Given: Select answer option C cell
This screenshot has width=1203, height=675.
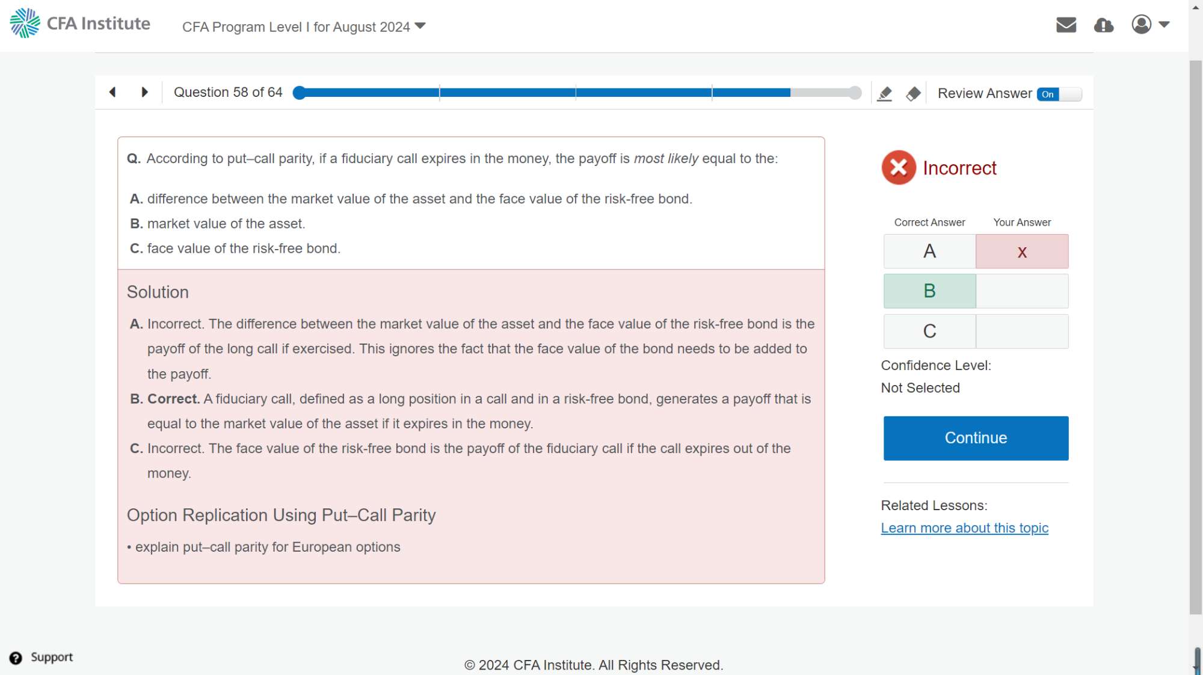Looking at the screenshot, I should coord(929,331).
